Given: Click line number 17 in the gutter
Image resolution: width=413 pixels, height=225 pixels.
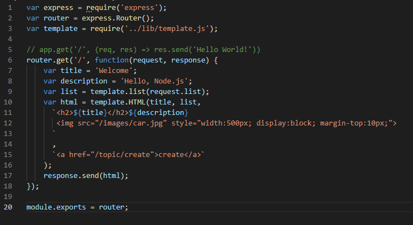Looking at the screenshot, I should tap(8, 175).
